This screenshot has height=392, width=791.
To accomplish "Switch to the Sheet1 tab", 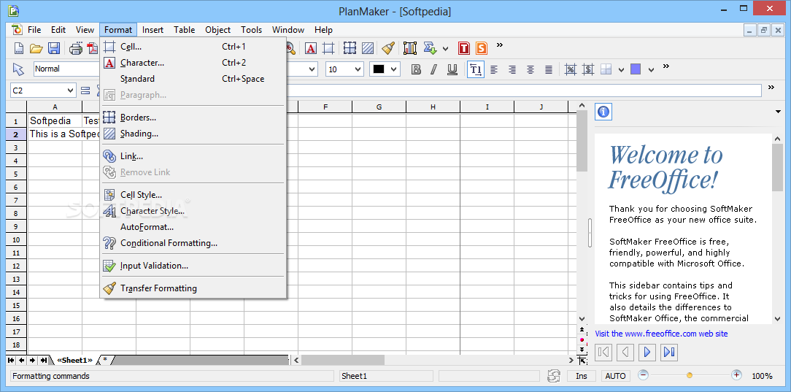I will click(74, 360).
